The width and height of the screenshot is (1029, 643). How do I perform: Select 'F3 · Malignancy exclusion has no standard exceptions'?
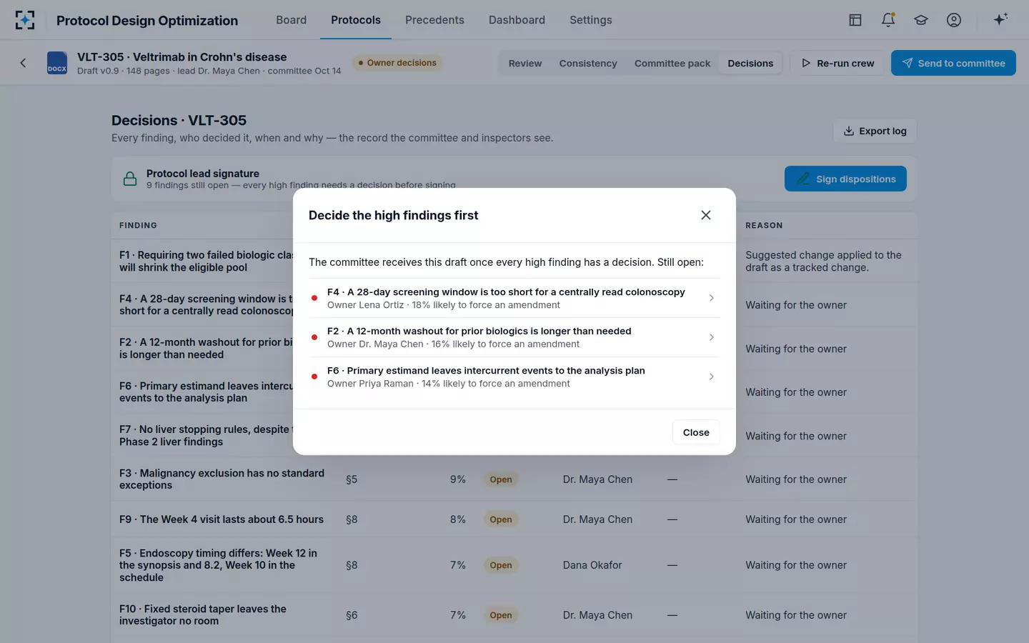click(x=222, y=479)
